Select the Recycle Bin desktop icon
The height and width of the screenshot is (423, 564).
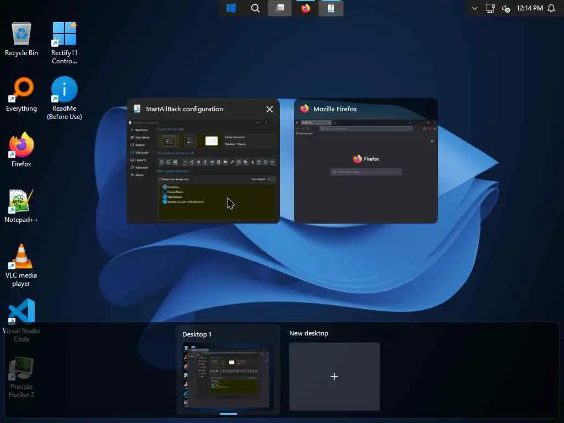coord(21,39)
